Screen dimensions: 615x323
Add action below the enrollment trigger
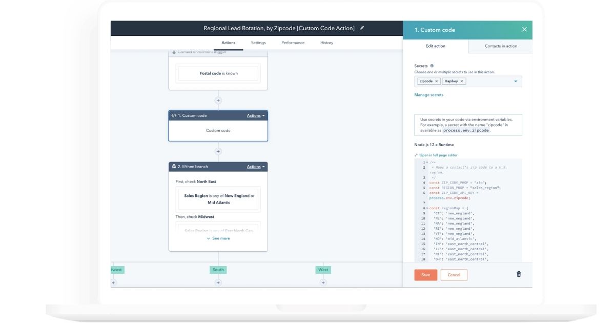218,100
